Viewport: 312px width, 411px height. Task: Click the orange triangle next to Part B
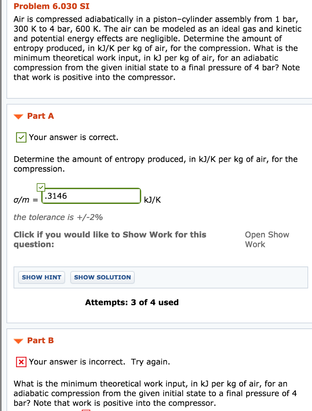tap(18, 340)
